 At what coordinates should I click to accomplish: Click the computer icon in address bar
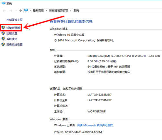pyautogui.click(x=26, y=10)
